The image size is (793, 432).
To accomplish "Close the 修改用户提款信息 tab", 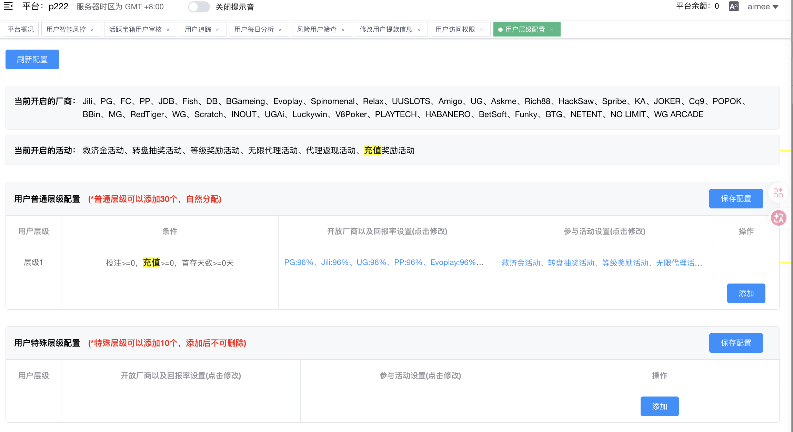I will click(419, 30).
